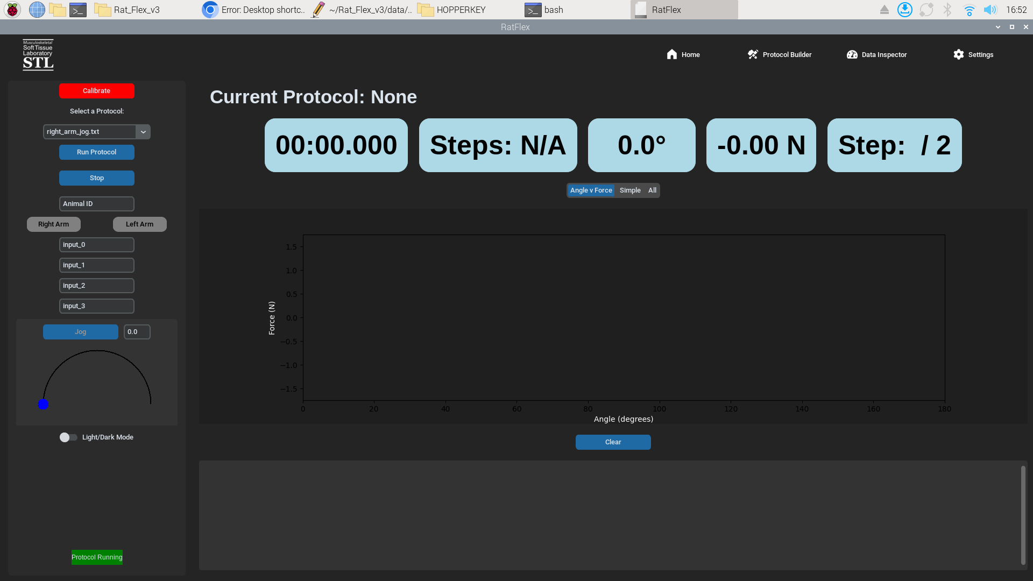The height and width of the screenshot is (581, 1033).
Task: Click the Animal ID input field
Action: click(97, 204)
